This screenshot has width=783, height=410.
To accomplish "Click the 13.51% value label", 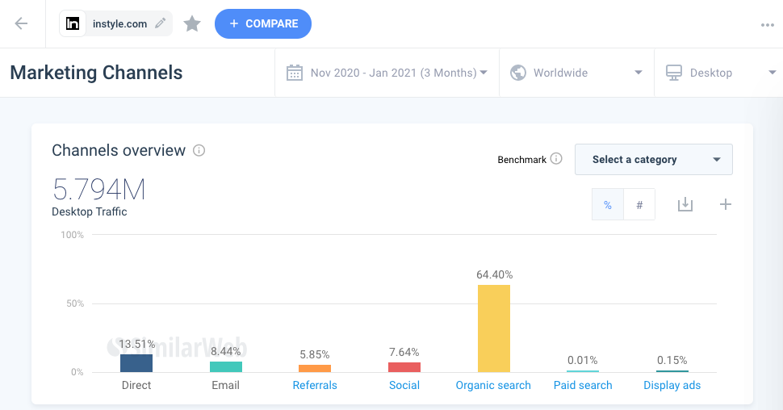I will click(137, 344).
